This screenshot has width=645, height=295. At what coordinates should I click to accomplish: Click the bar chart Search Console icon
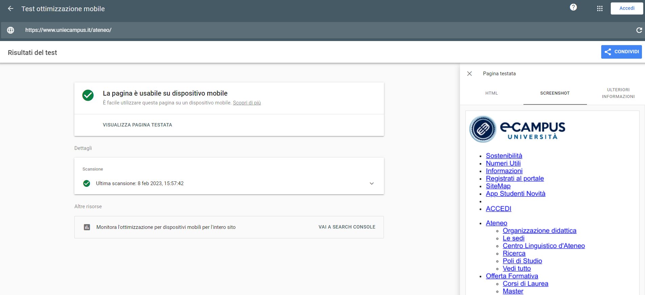pos(87,227)
